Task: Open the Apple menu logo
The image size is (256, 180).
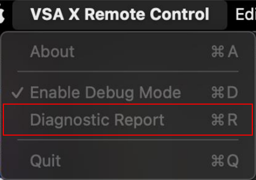Action: [2, 14]
